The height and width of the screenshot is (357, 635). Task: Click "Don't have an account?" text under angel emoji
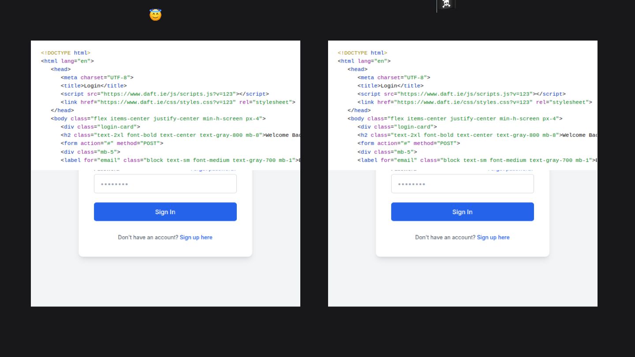click(x=148, y=237)
